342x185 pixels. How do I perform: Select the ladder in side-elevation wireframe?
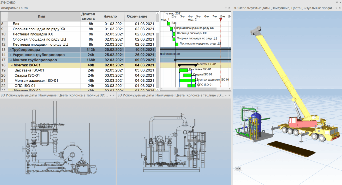(203, 150)
